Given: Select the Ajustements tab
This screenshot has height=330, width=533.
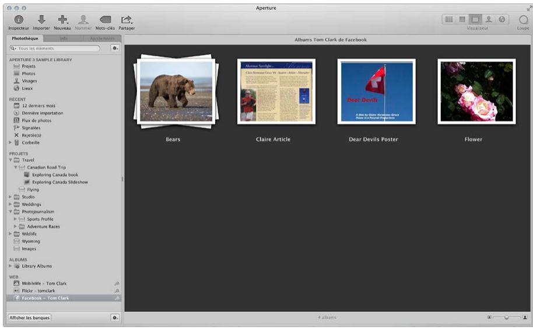Looking at the screenshot, I should (x=102, y=39).
